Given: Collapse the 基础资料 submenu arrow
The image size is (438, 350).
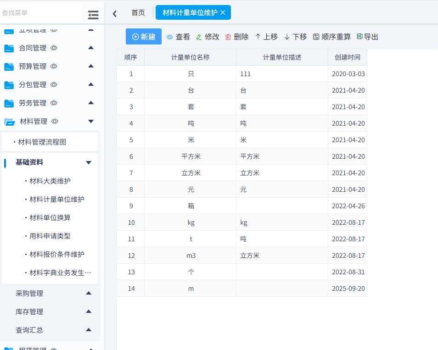Looking at the screenshot, I should tap(89, 162).
